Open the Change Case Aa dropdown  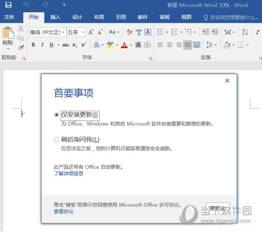point(114,32)
